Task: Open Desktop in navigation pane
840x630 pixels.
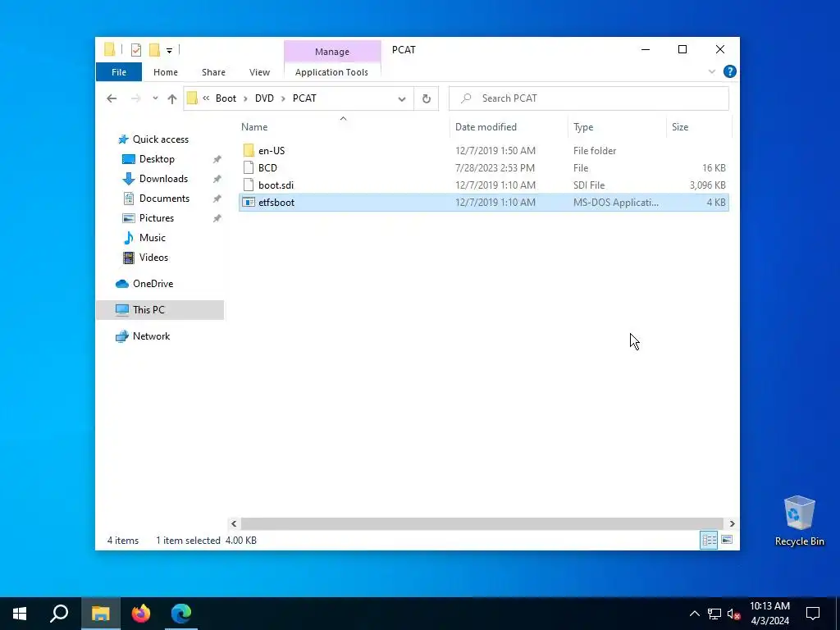Action: point(157,159)
